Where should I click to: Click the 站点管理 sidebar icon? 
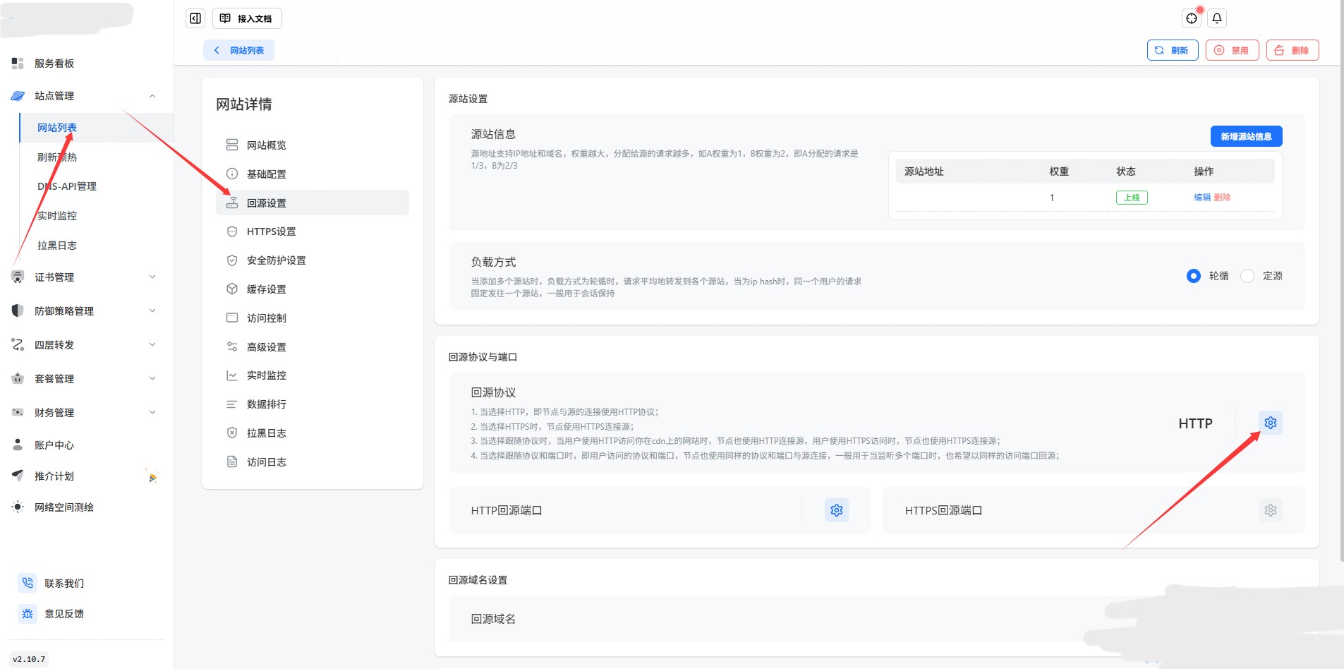[17, 96]
